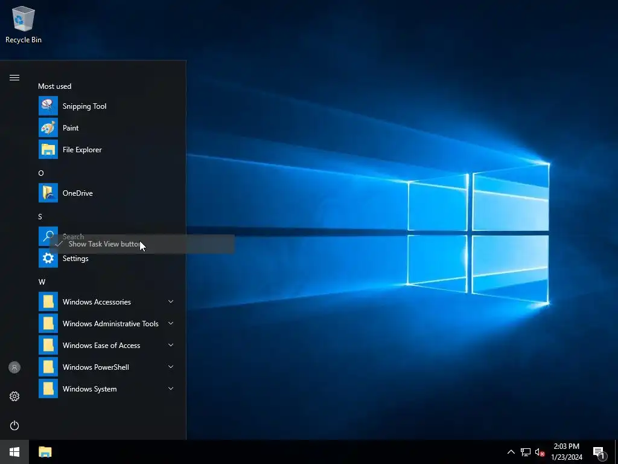Click the letter S section header
Viewport: 618px width, 464px height.
(x=40, y=217)
